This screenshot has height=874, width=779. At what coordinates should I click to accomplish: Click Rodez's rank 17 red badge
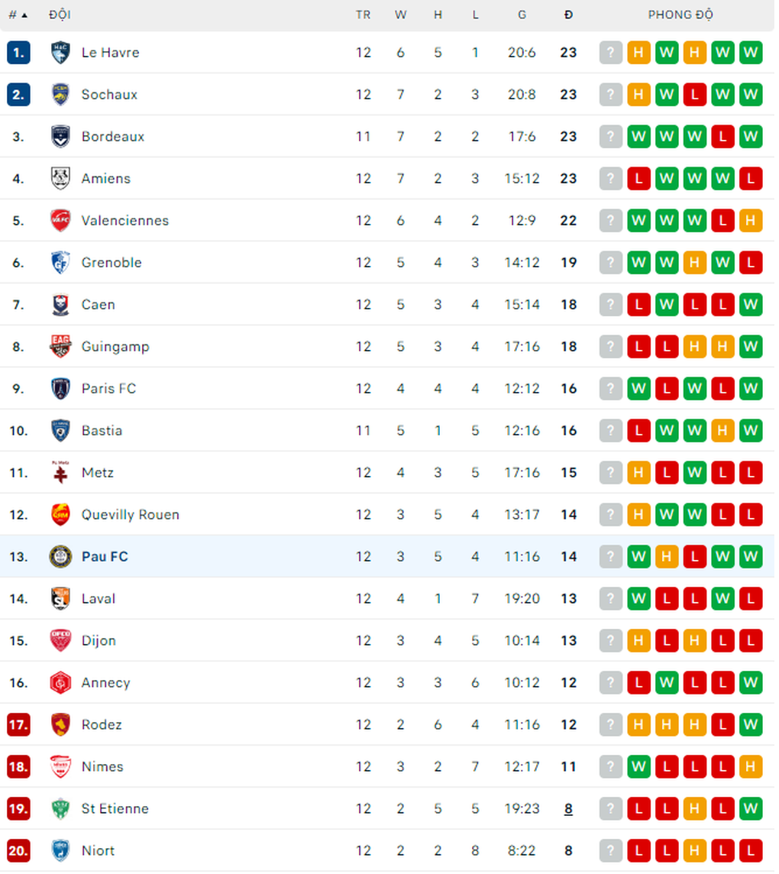[x=18, y=724]
